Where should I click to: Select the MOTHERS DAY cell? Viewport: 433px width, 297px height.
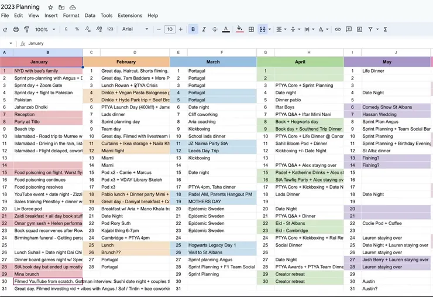point(222,202)
